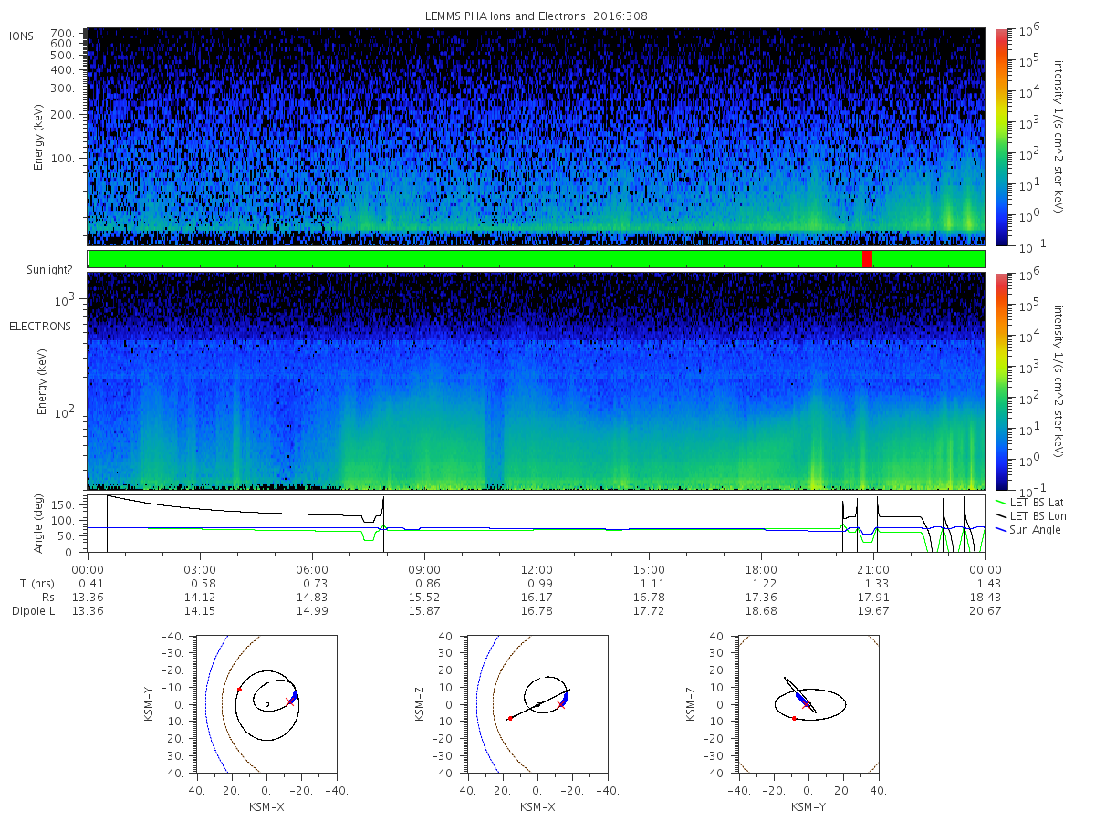Click the ions spectrogram at 100 keV

click(537, 158)
